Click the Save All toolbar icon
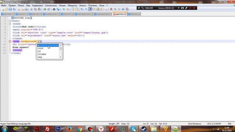The width and height of the screenshot is (235, 132). 14,9
